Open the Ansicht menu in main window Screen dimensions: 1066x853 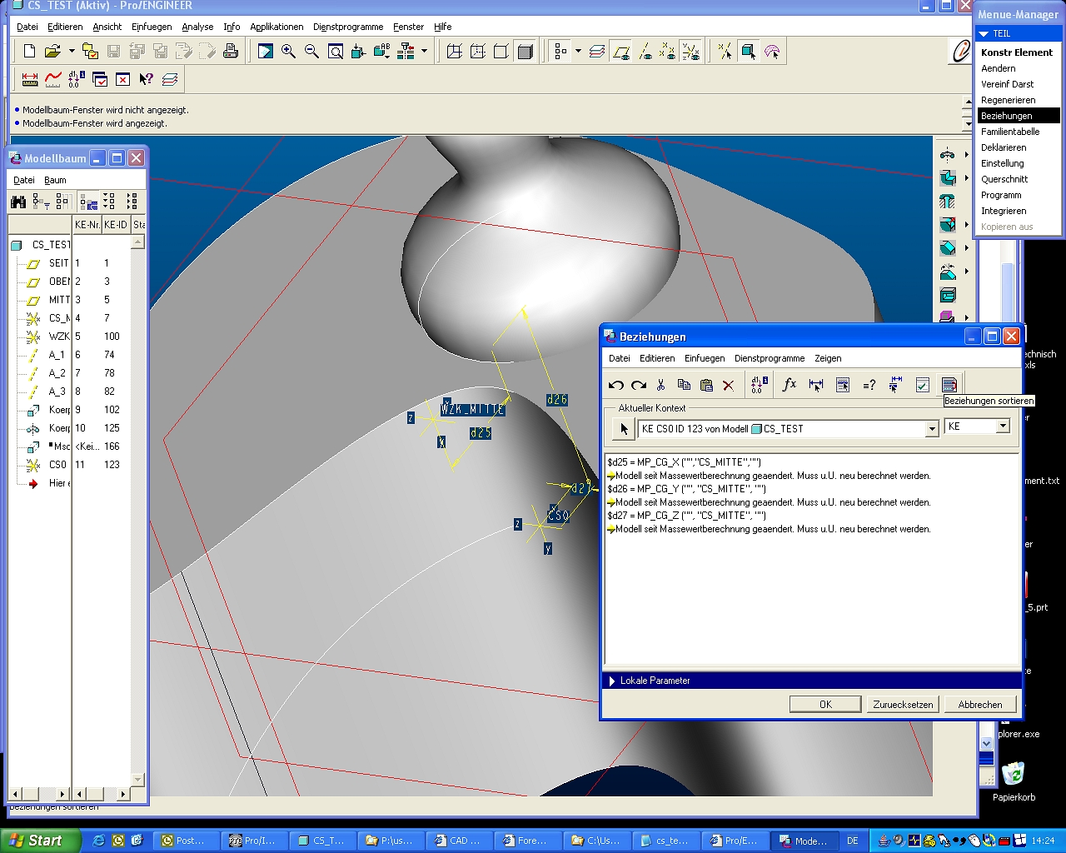point(107,27)
